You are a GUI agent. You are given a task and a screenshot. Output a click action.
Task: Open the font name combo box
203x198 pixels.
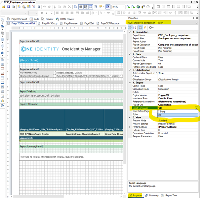14,13
